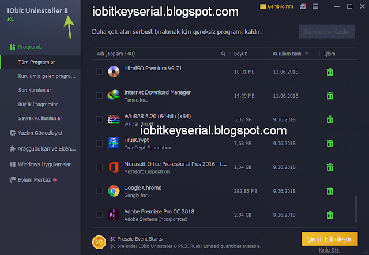Tick Internet Download Manager checkbox

(x=99, y=95)
